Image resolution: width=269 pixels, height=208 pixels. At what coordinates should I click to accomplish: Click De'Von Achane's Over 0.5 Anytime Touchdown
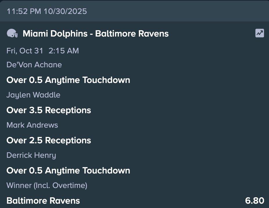[x=68, y=80]
